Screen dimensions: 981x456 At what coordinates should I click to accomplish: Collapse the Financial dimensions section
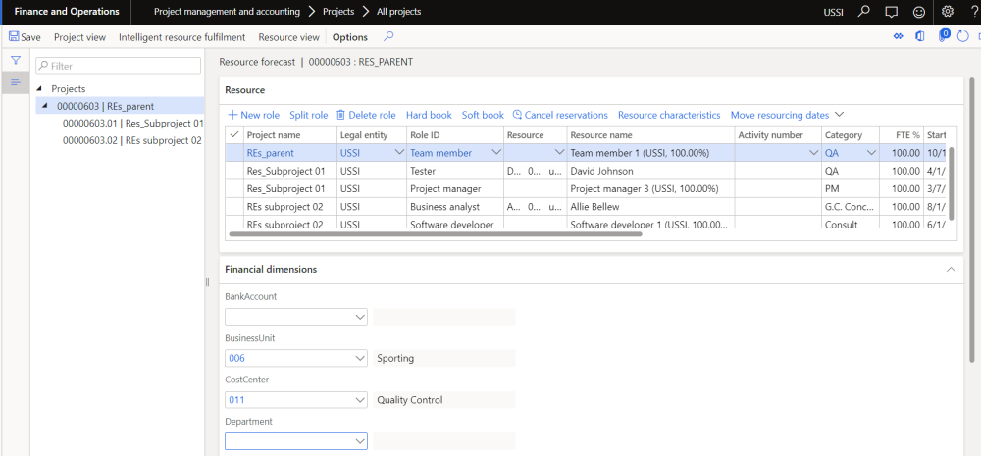pos(949,269)
